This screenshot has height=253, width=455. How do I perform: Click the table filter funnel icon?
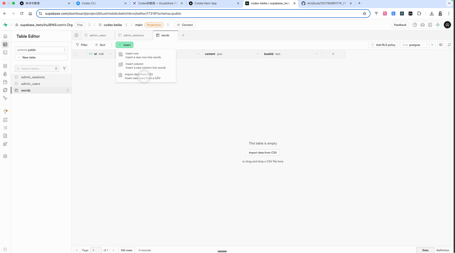(64, 69)
